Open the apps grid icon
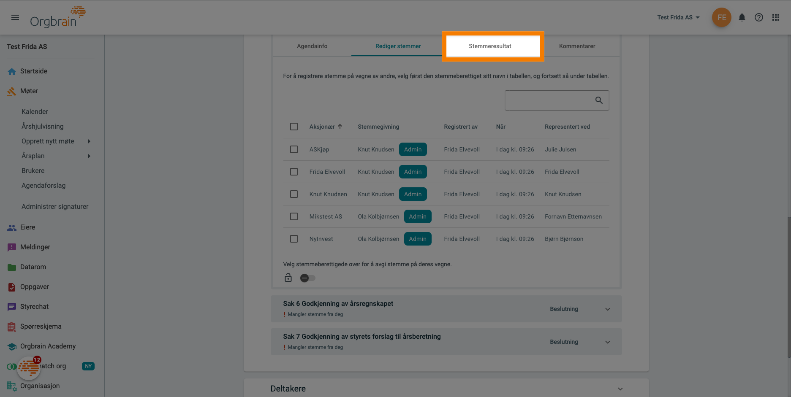 point(775,17)
